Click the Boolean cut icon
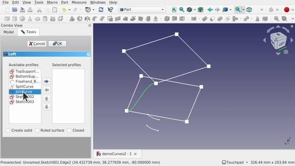 click(212, 18)
